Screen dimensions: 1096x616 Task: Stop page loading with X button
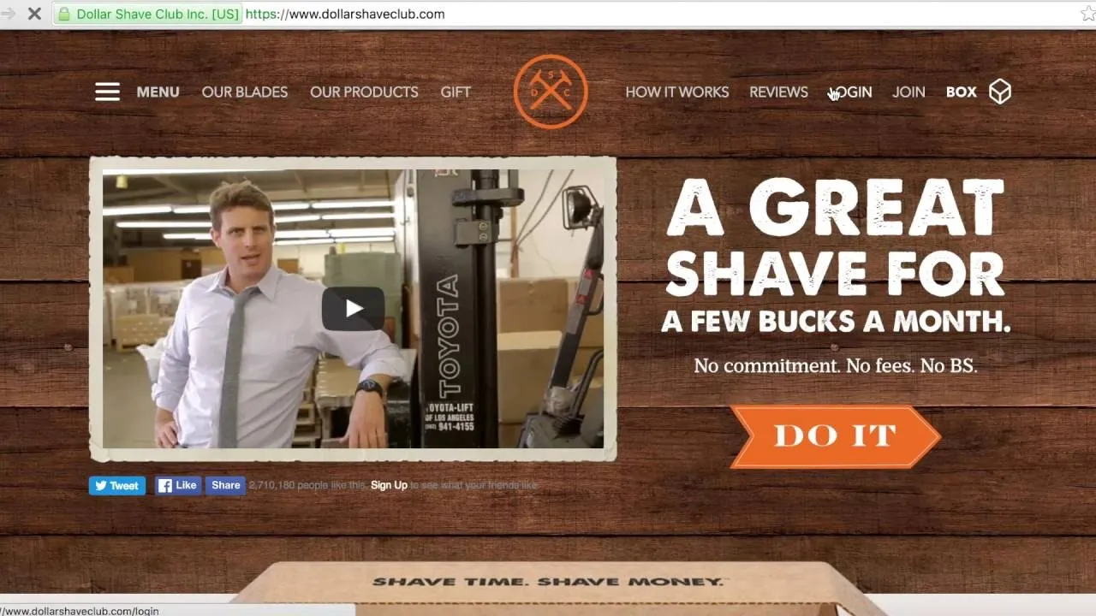(x=34, y=14)
